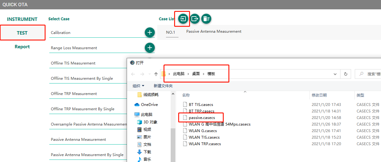Open 下载 in navigation pane
Image resolution: width=381 pixels, height=162 pixels.
144,152
